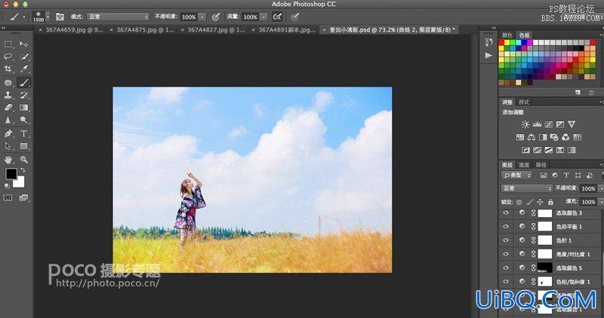Open the tool preset picker arrow
The image size is (604, 318).
click(24, 17)
